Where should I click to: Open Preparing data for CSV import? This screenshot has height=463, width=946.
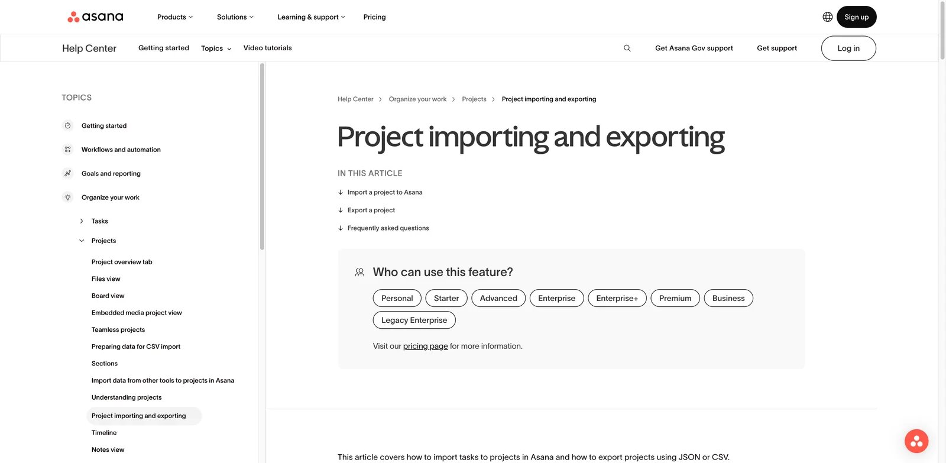(x=136, y=347)
